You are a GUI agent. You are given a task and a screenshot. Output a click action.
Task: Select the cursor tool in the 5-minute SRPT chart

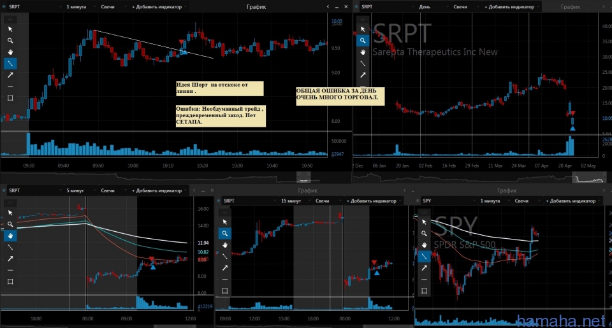[x=11, y=213]
